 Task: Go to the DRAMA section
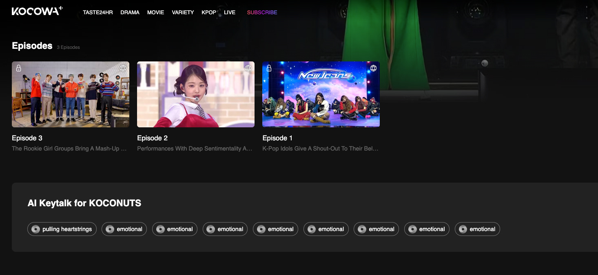coord(130,13)
